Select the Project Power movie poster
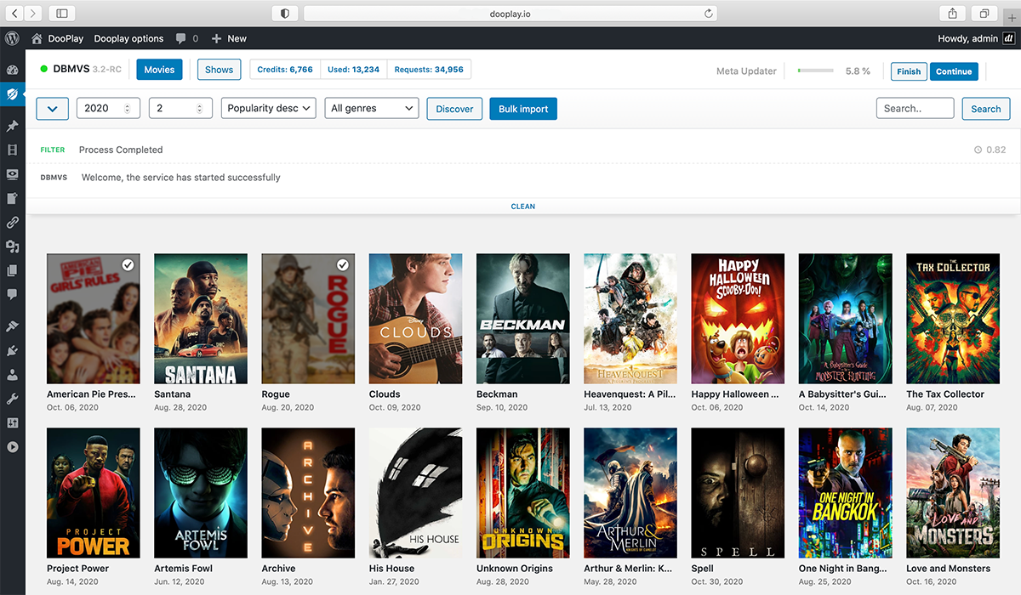This screenshot has width=1021, height=595. pos(94,493)
